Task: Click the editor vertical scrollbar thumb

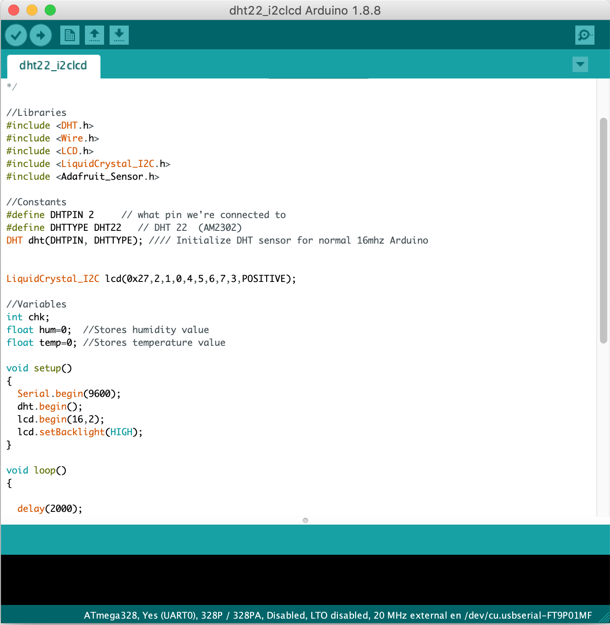Action: (604, 230)
